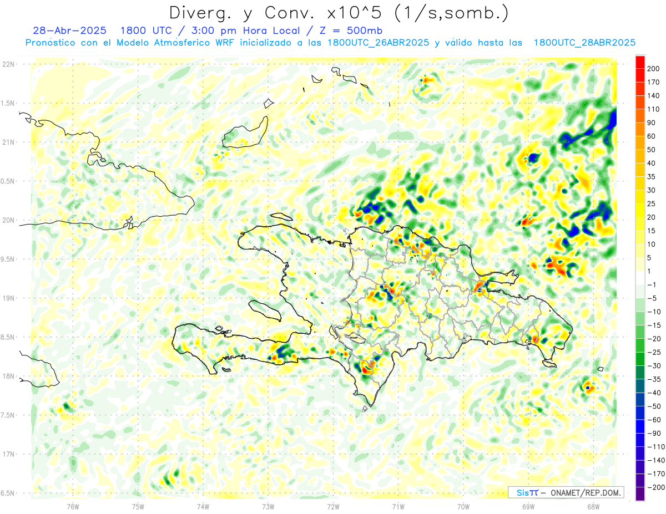
Task: Click the '6.5N' latitude label
Action: pos(8,493)
